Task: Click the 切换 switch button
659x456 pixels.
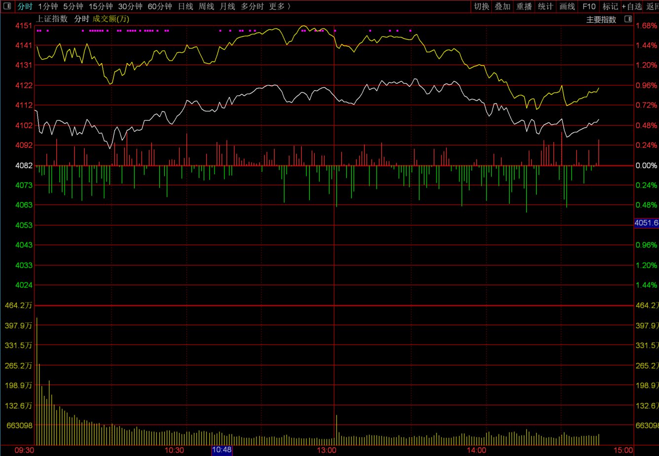Action: (481, 6)
